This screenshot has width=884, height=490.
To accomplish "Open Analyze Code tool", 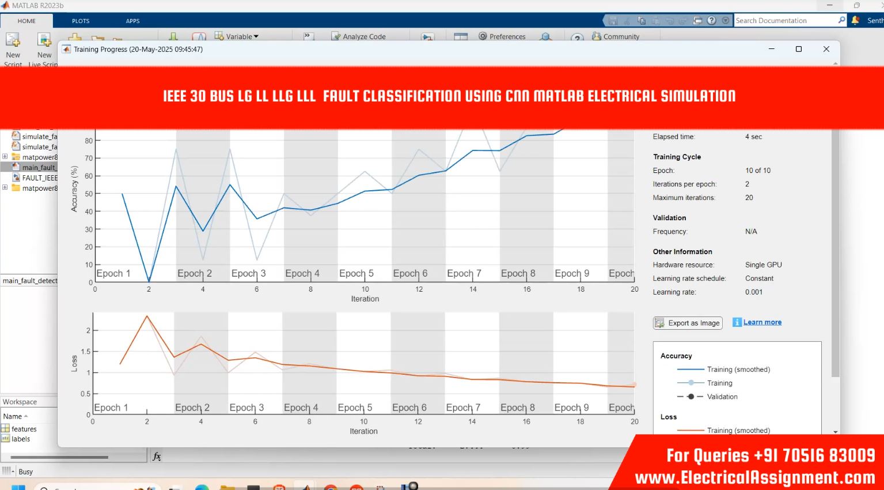I will pos(358,36).
